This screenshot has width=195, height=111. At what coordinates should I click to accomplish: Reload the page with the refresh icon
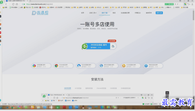(13, 4)
